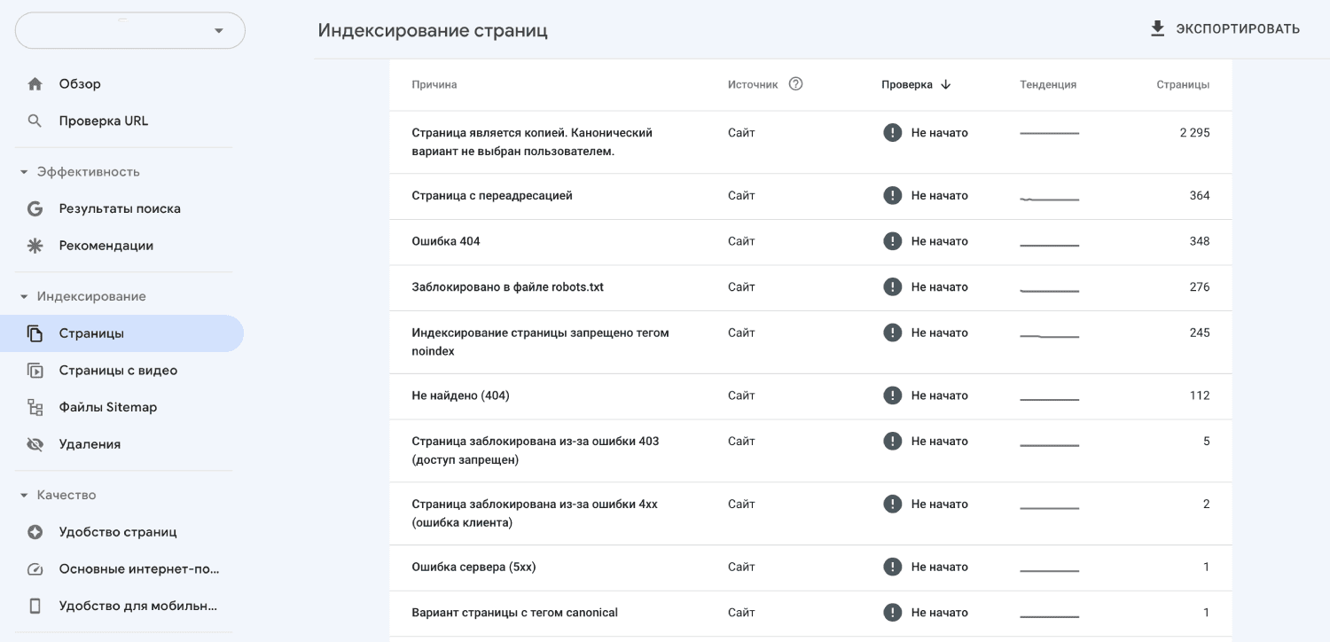Click the page count 276
The height and width of the screenshot is (642, 1330).
(1200, 286)
